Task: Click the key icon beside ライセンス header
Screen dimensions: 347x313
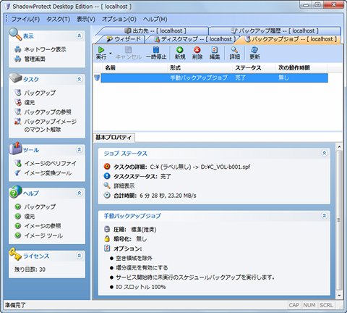Action: click(x=15, y=254)
